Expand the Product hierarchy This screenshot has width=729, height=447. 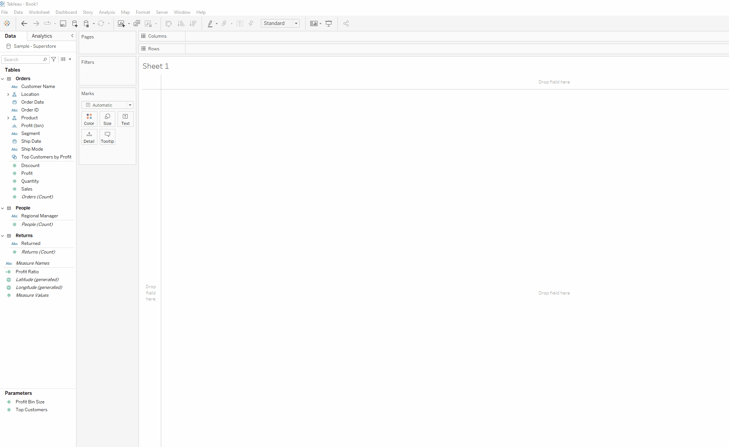[8, 118]
